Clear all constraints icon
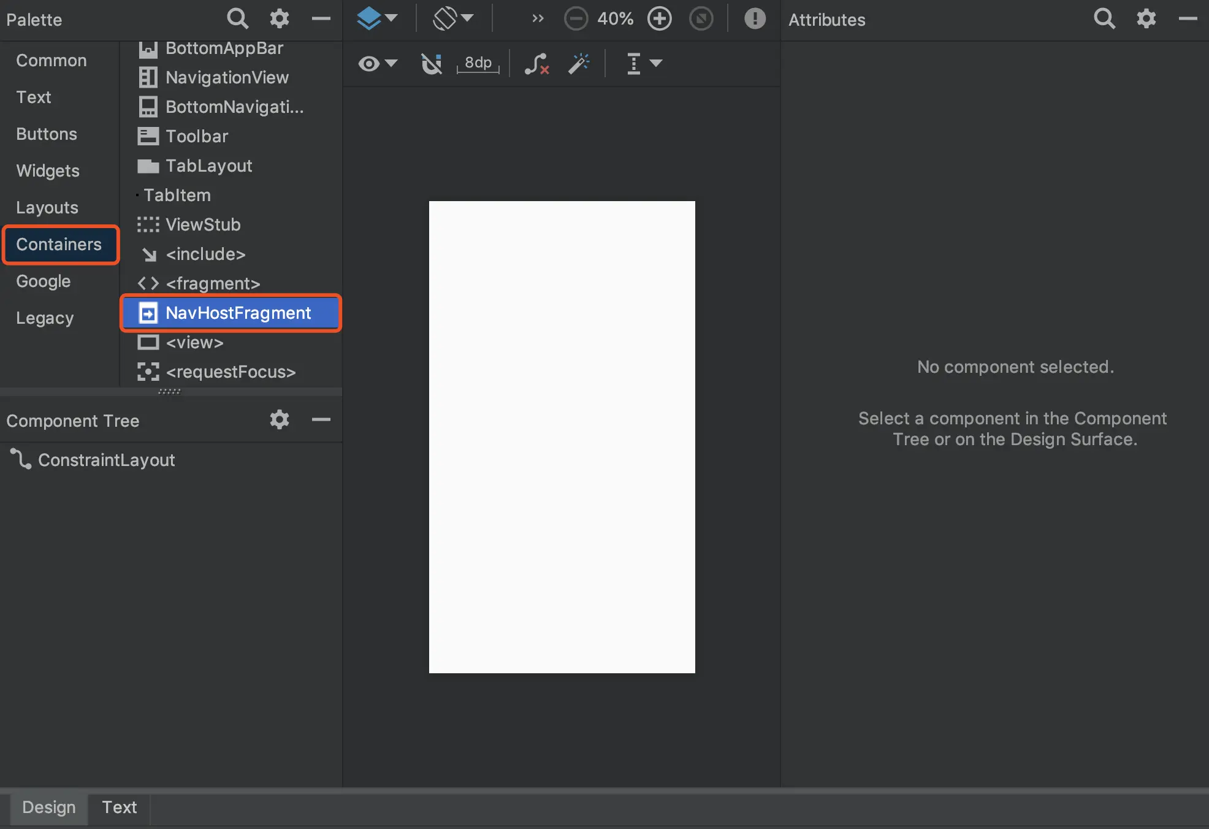Screen dimensions: 1209x829 point(536,63)
